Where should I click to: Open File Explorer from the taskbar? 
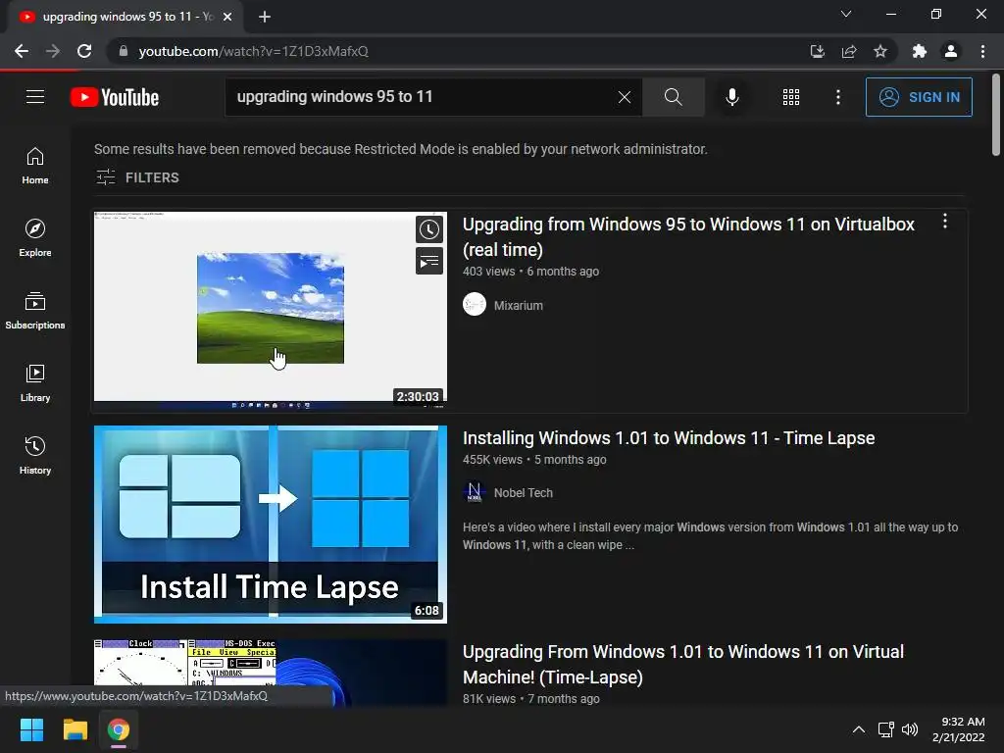(x=75, y=729)
